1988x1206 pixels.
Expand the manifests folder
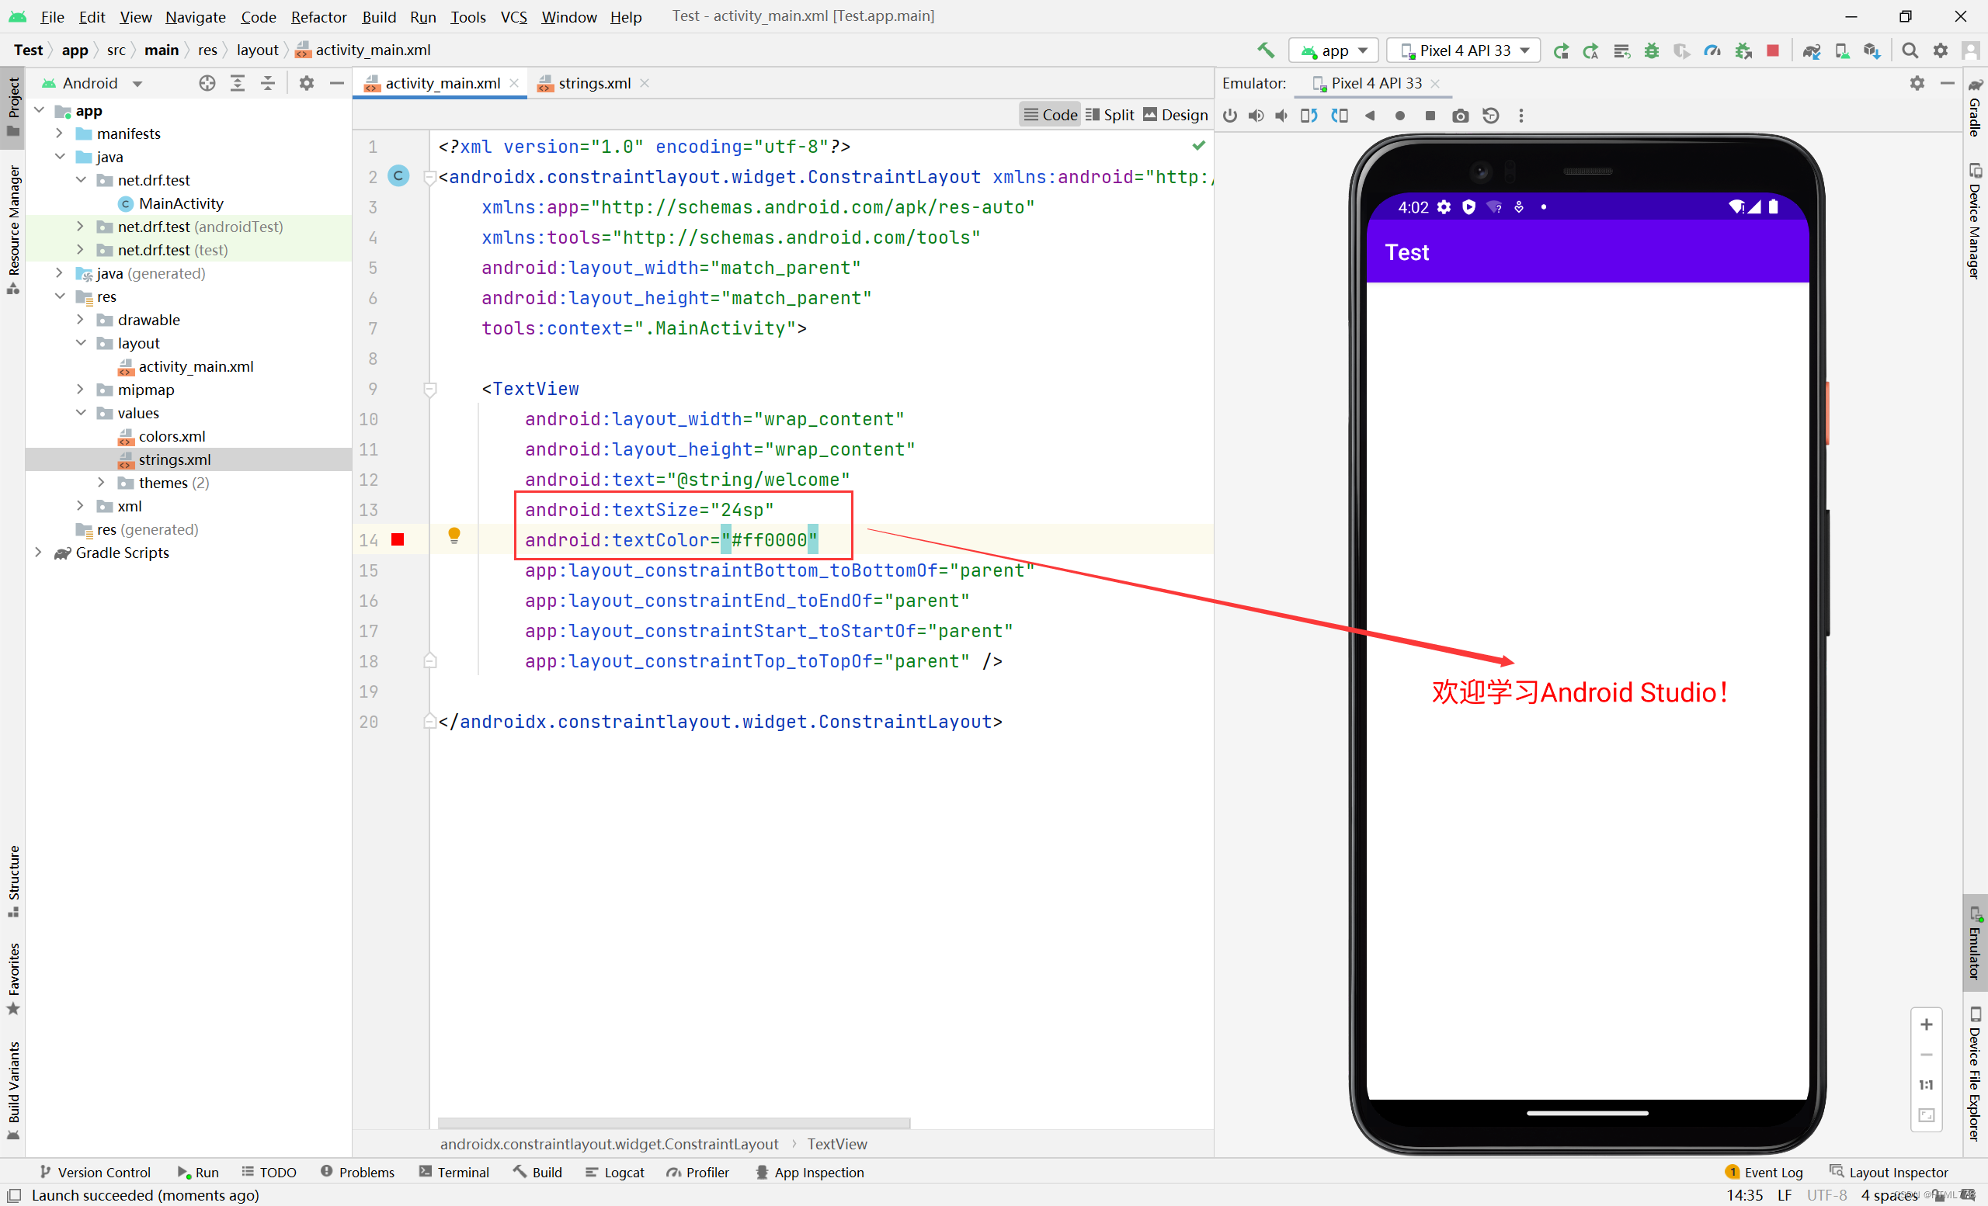click(59, 133)
